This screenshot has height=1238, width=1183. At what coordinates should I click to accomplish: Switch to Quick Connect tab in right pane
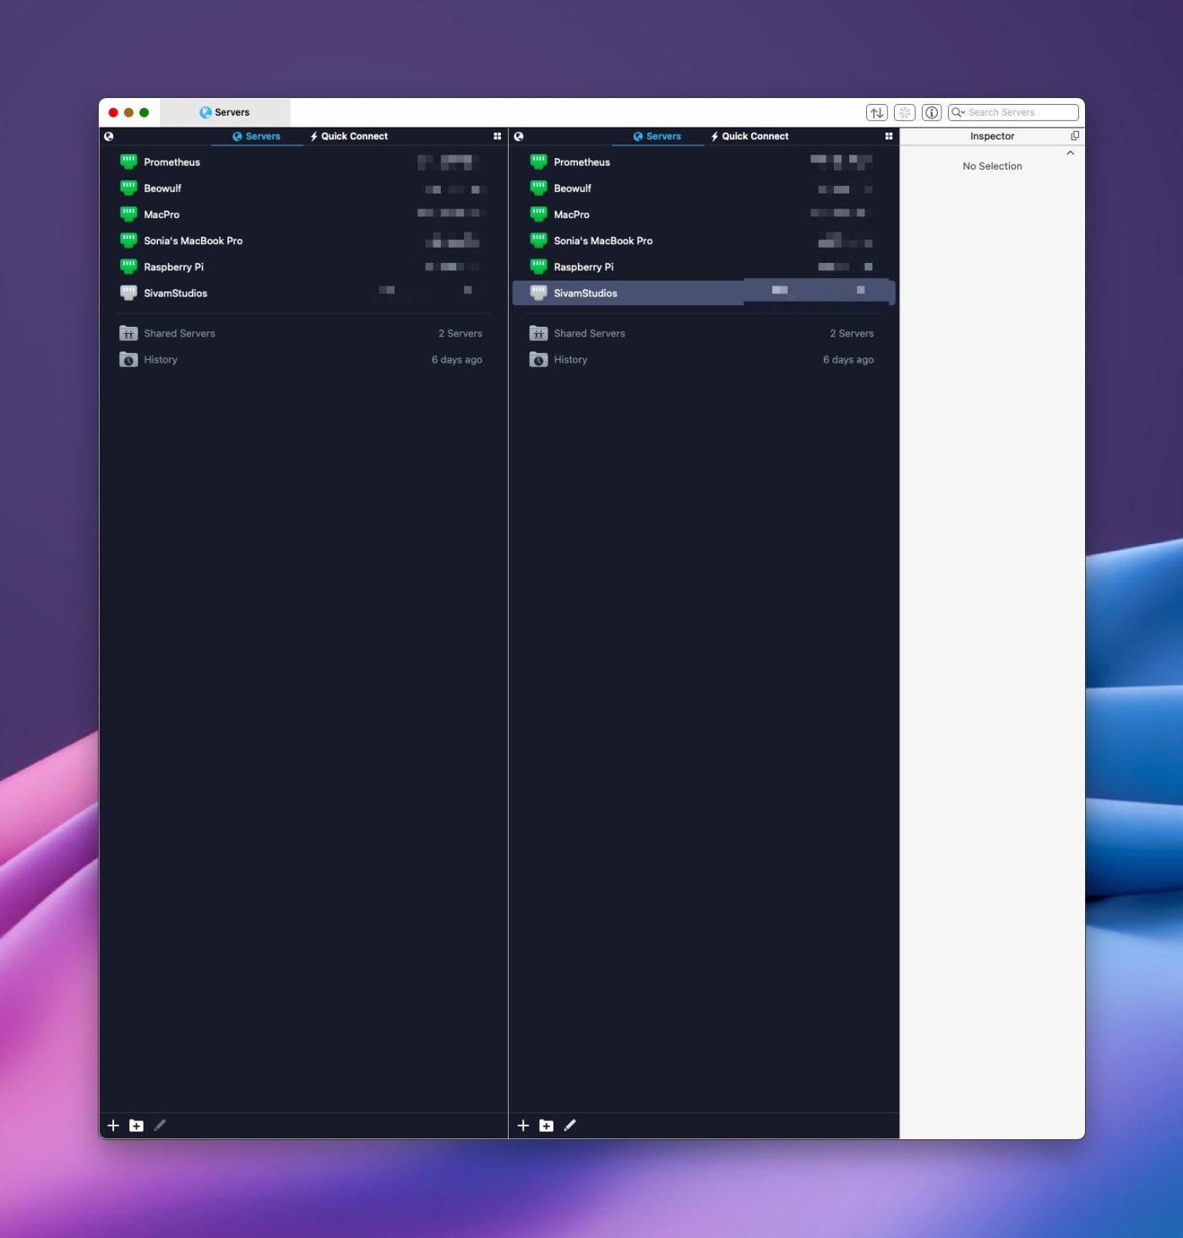(750, 136)
